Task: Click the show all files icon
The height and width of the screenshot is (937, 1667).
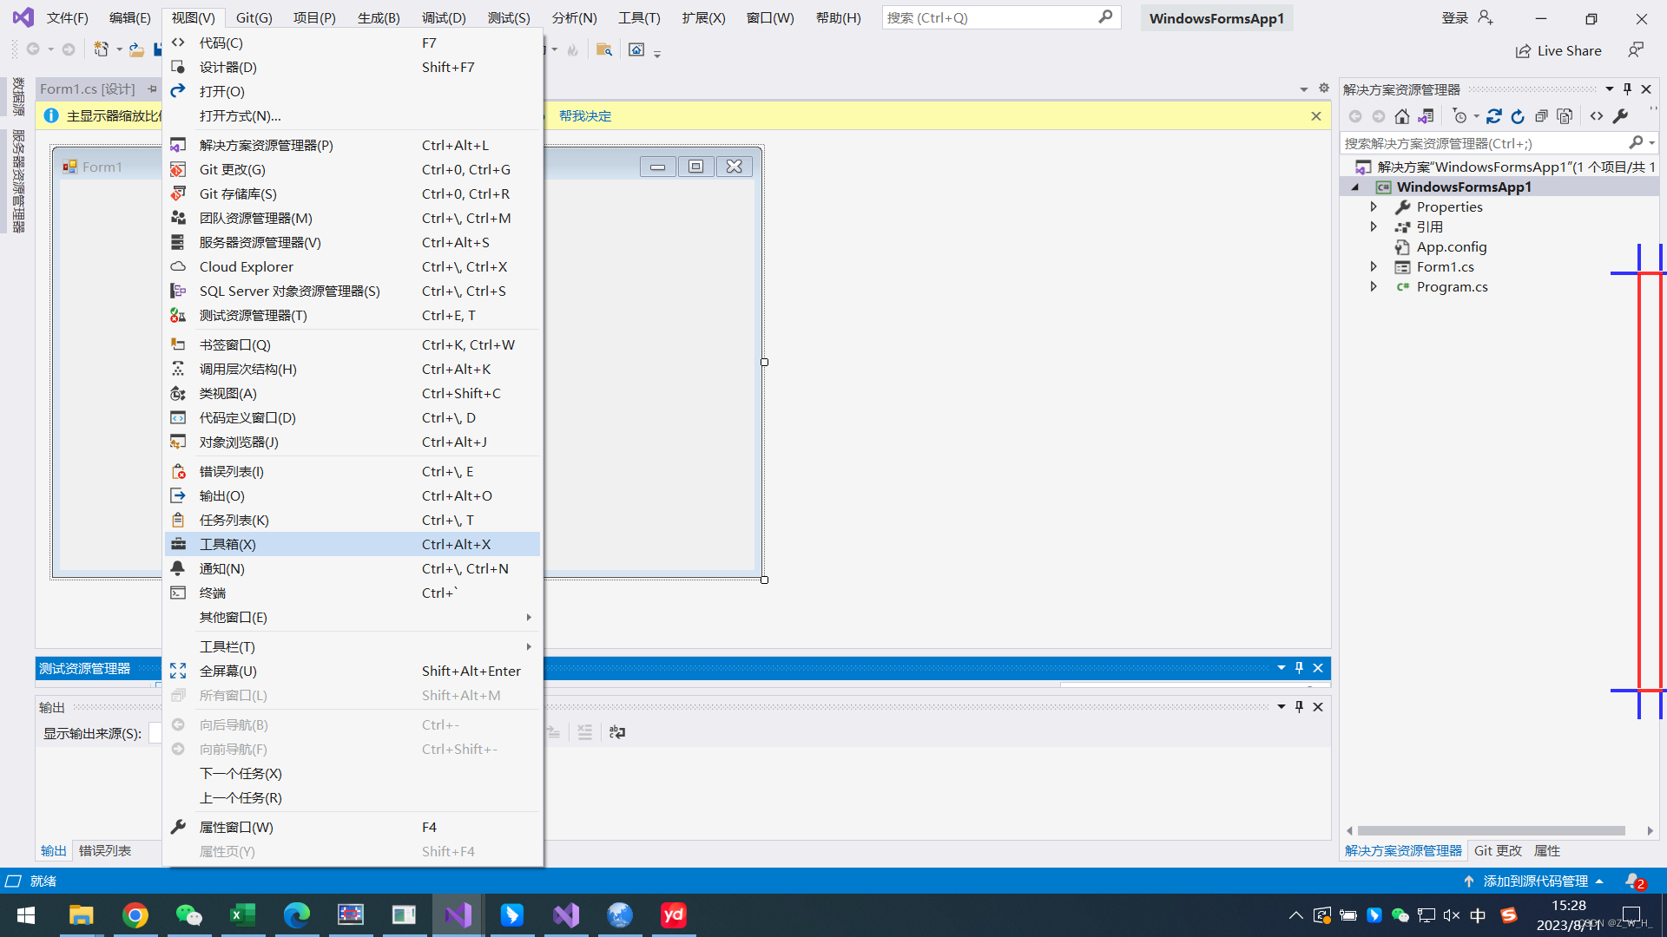Action: tap(1565, 116)
